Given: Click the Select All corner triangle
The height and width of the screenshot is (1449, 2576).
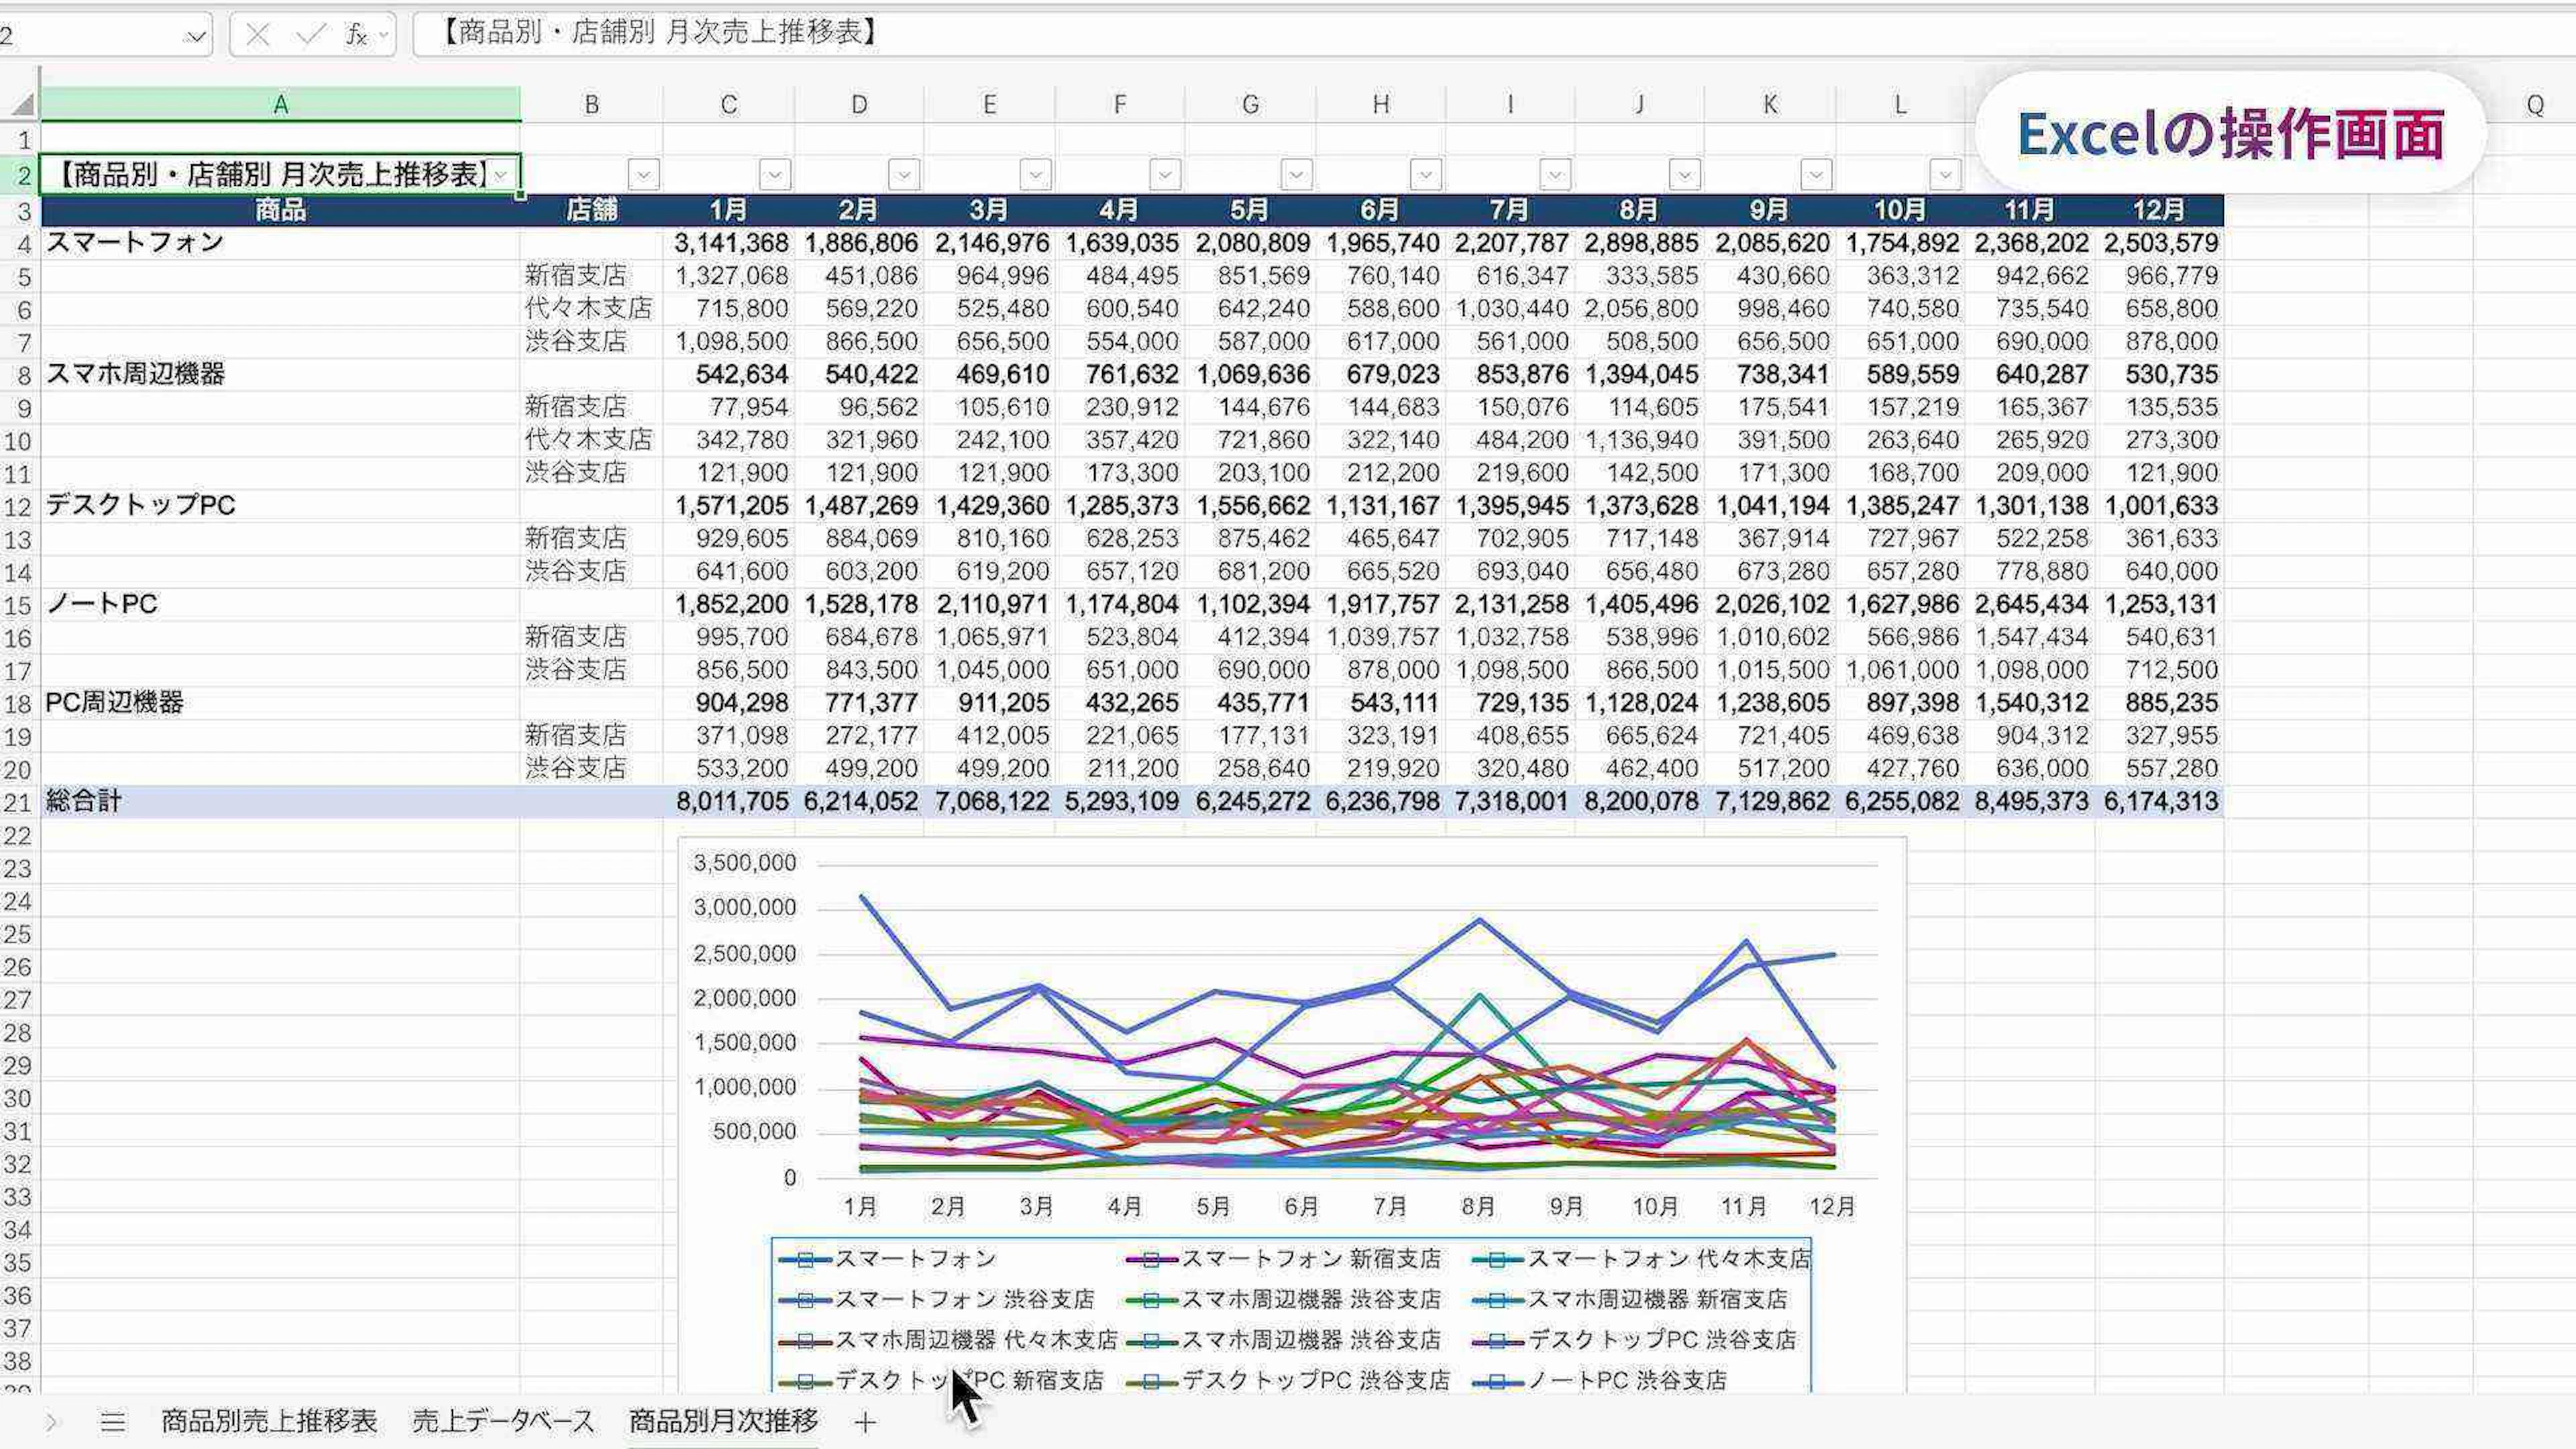Looking at the screenshot, I should coord(22,104).
